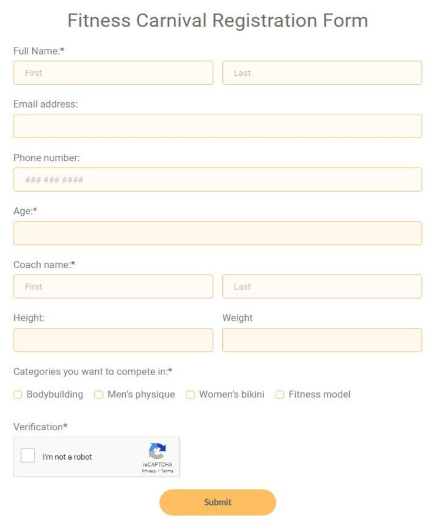This screenshot has width=435, height=529.
Task: Click the Coach's Last name field
Action: pos(322,286)
